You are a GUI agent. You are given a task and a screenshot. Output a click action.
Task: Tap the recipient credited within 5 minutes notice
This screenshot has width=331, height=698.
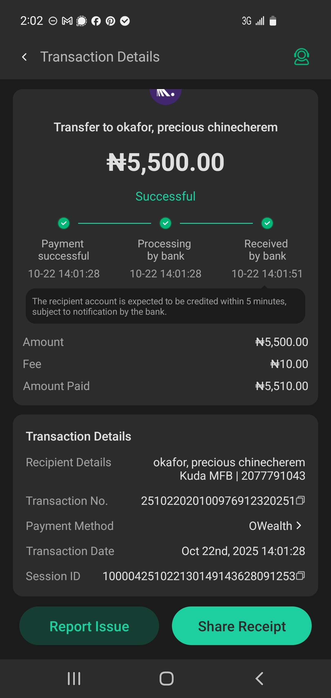165,306
